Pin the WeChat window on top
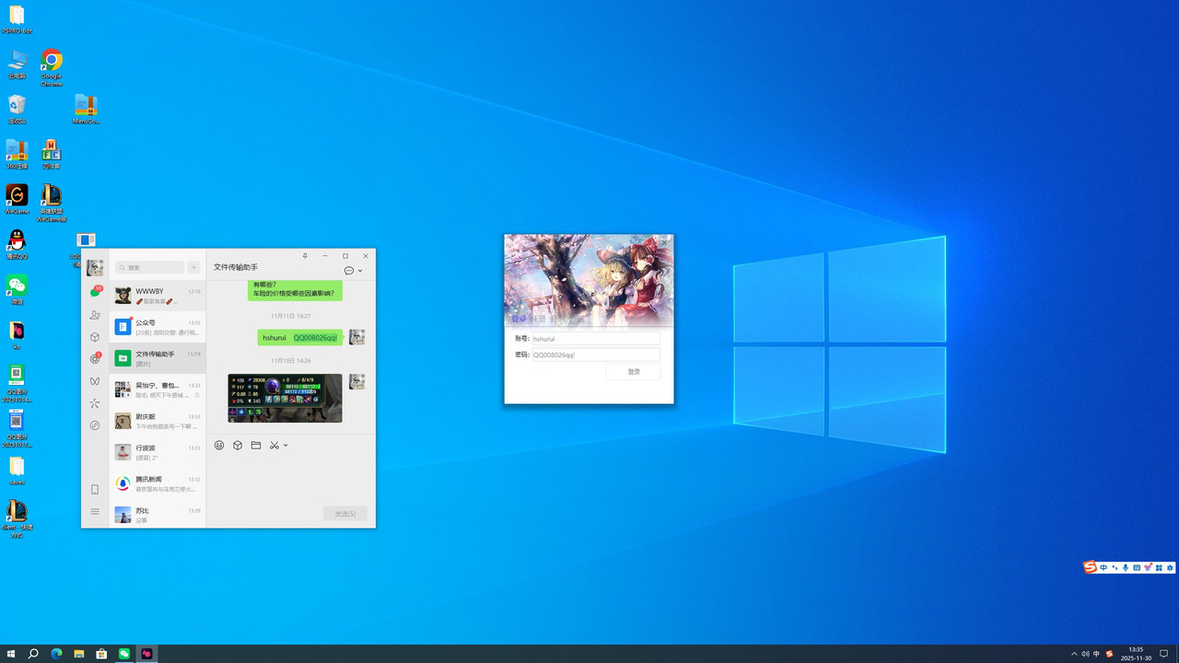Viewport: 1179px width, 663px height. click(305, 255)
